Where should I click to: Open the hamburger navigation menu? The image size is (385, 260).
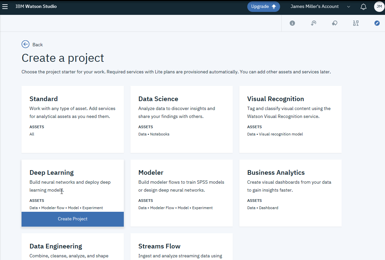pos(5,7)
